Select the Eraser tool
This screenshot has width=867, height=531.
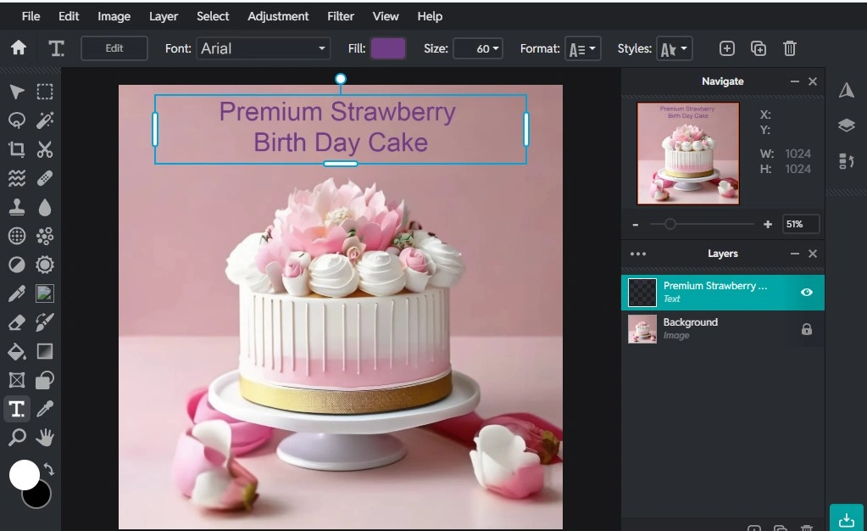click(16, 322)
